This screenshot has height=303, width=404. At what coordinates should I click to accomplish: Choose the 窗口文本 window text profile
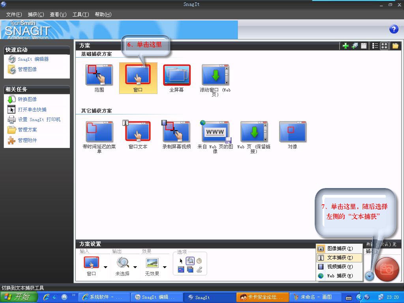click(x=138, y=135)
